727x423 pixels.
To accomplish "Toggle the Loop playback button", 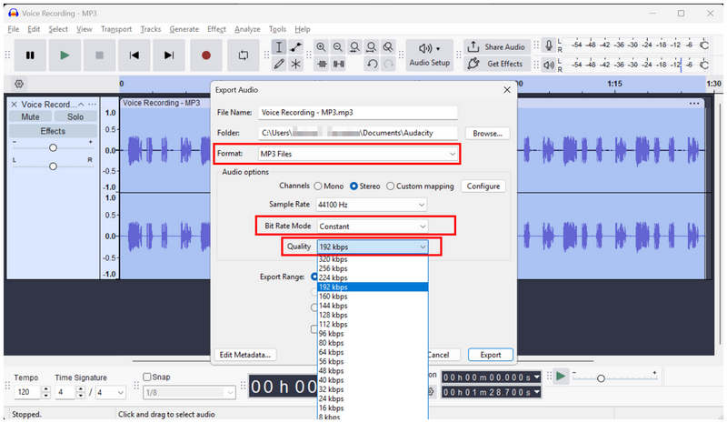I will (x=244, y=55).
